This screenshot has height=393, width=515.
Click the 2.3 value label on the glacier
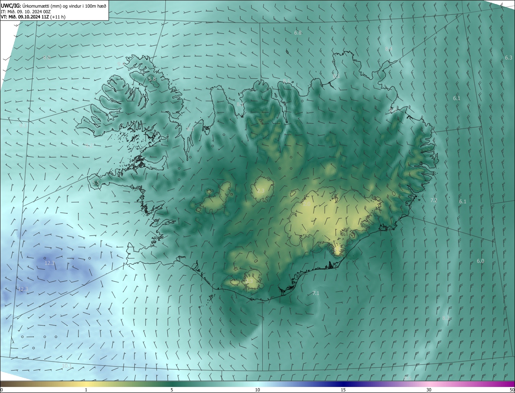(x=261, y=190)
